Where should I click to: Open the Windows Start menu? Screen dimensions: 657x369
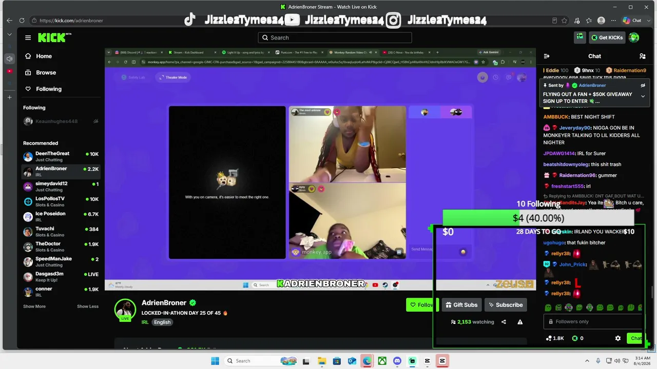215,361
